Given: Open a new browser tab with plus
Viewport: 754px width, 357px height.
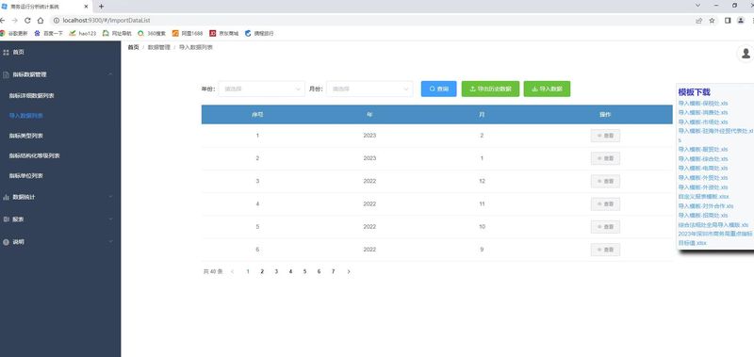Looking at the screenshot, I should click(101, 7).
